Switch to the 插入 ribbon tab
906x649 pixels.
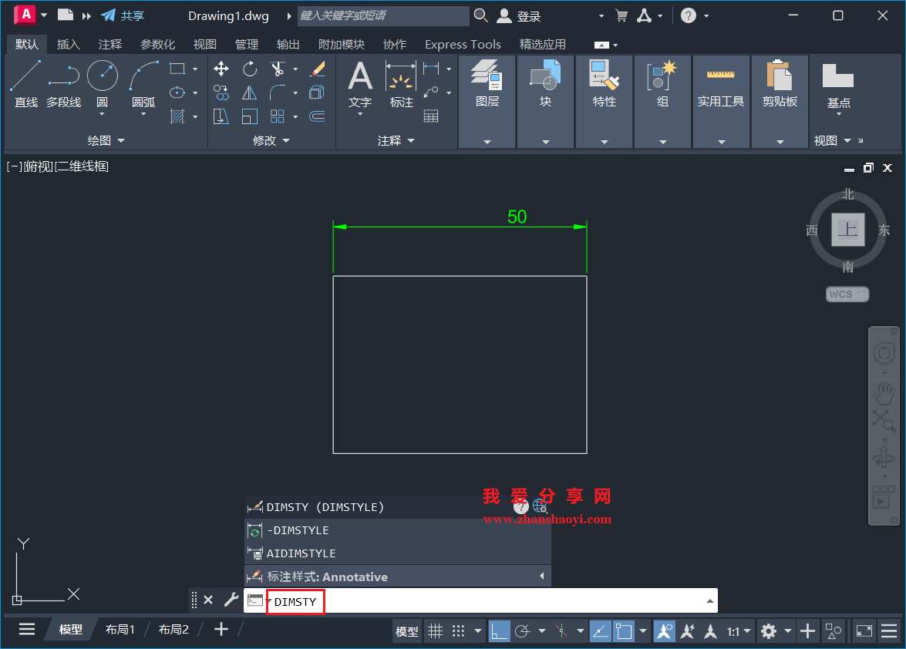click(68, 44)
